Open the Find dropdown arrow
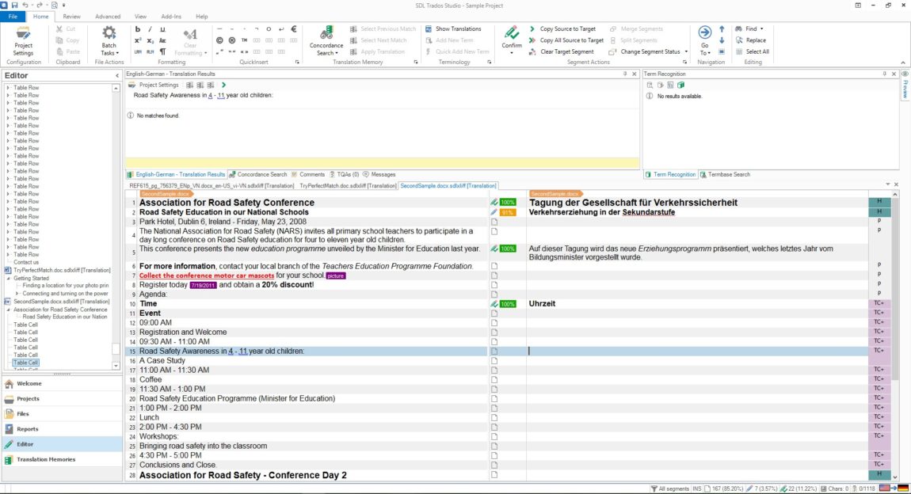 [762, 29]
